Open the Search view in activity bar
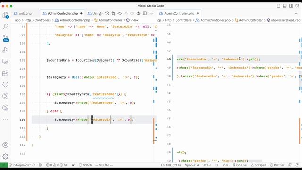The height and width of the screenshot is (170, 302). (5, 26)
